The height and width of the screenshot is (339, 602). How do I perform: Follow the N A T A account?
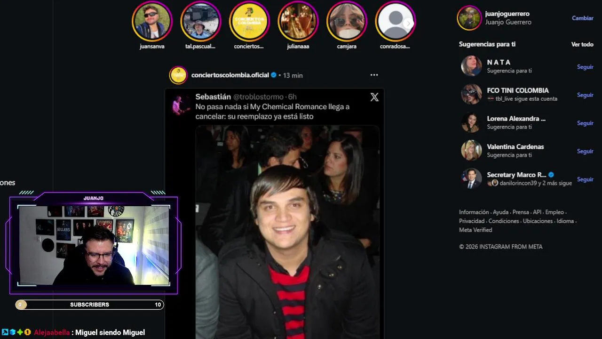click(585, 67)
